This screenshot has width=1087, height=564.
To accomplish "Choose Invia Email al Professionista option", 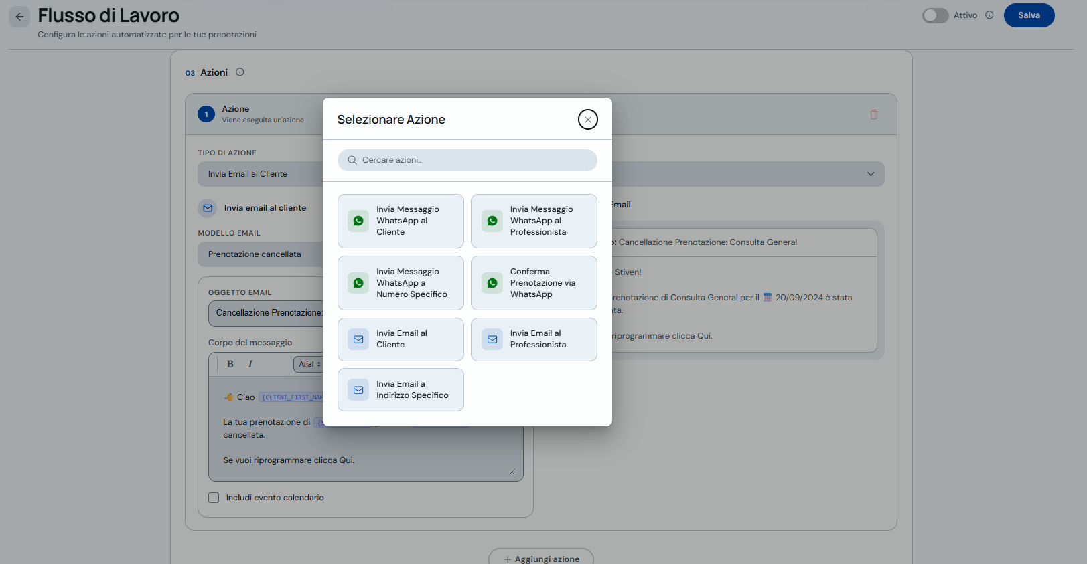I will click(534, 339).
